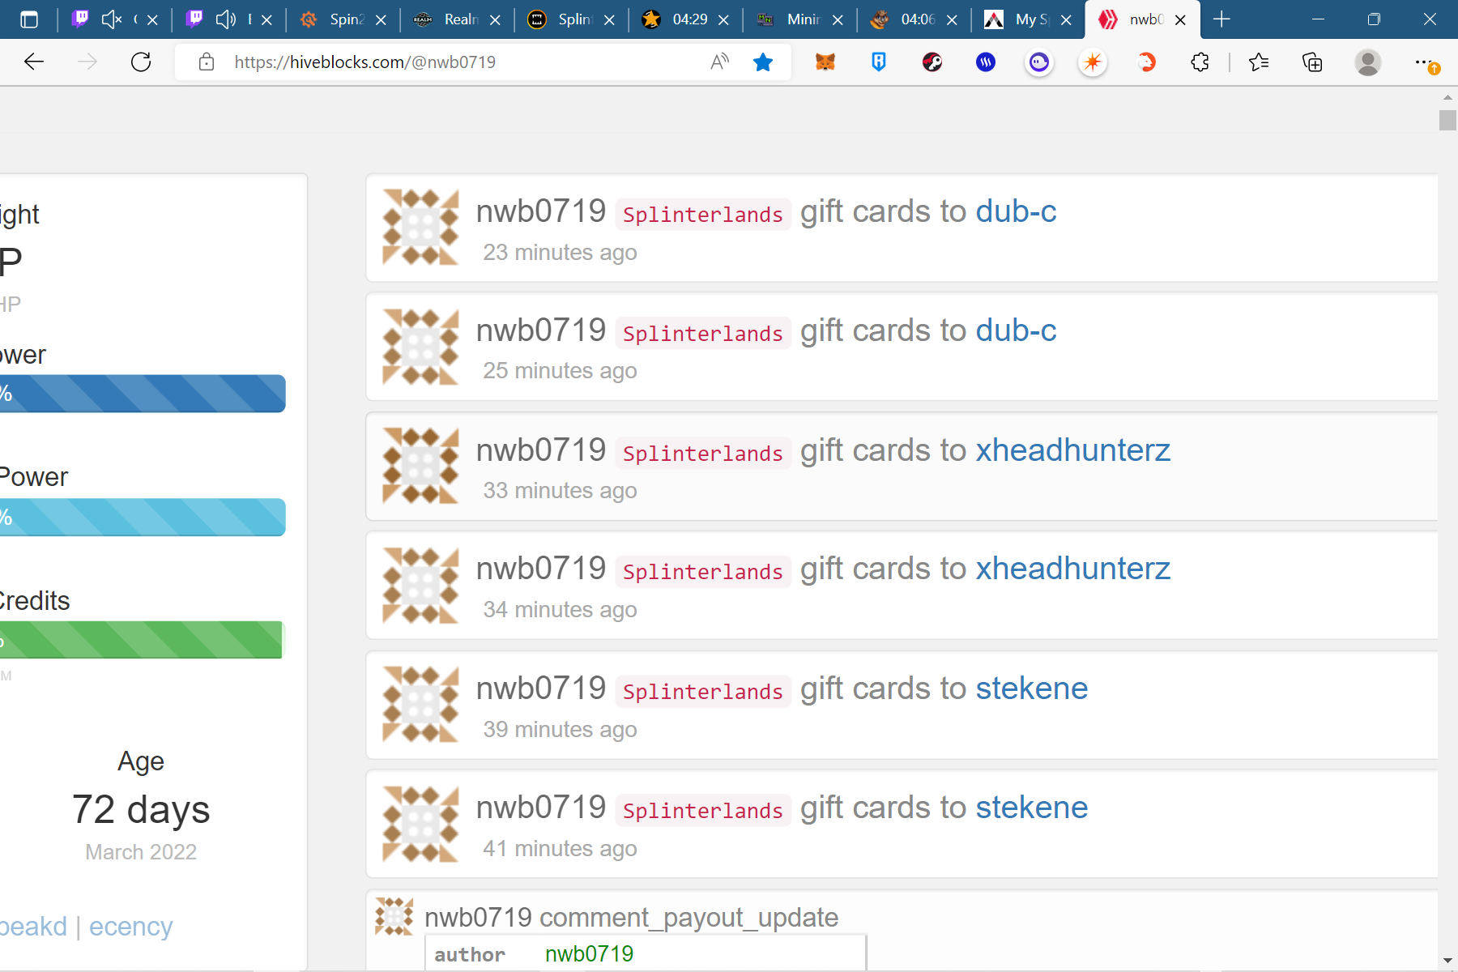Click Splinterlands tag in 39 minutes ago row
This screenshot has height=972, width=1458.
tap(703, 691)
